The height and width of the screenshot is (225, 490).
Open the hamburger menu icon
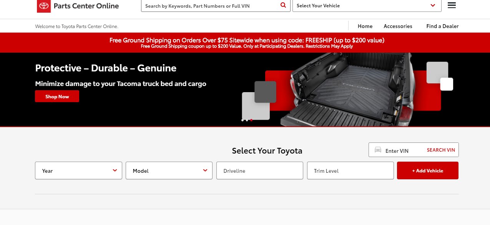tap(452, 5)
